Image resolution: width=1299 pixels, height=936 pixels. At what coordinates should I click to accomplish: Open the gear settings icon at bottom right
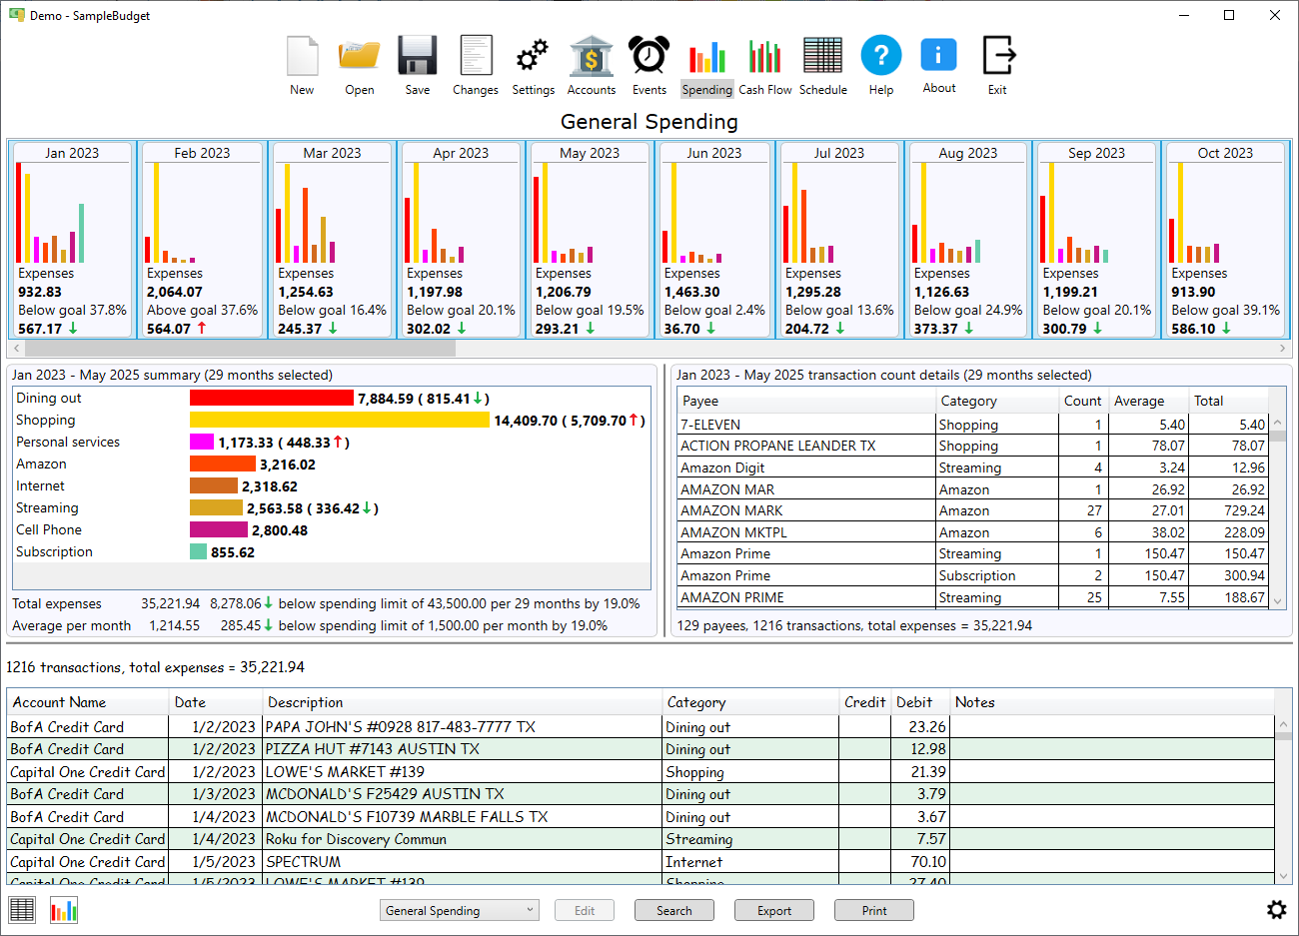pos(1276,910)
